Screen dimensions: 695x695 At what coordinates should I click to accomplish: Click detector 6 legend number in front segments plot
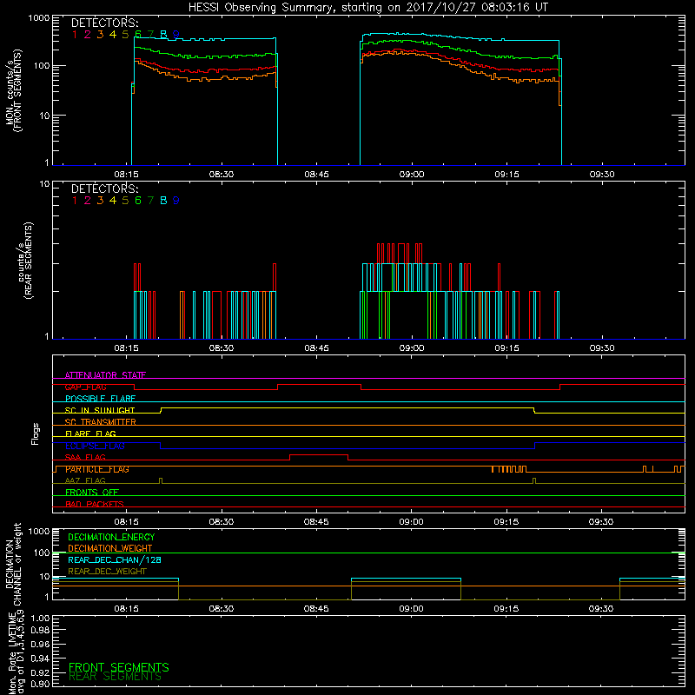(x=138, y=35)
